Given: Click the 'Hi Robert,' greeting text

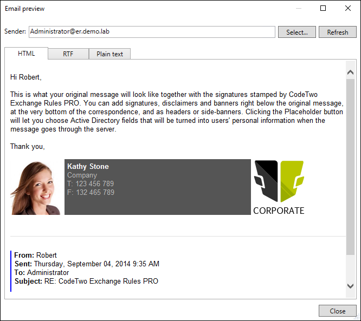Looking at the screenshot, I should [x=26, y=77].
